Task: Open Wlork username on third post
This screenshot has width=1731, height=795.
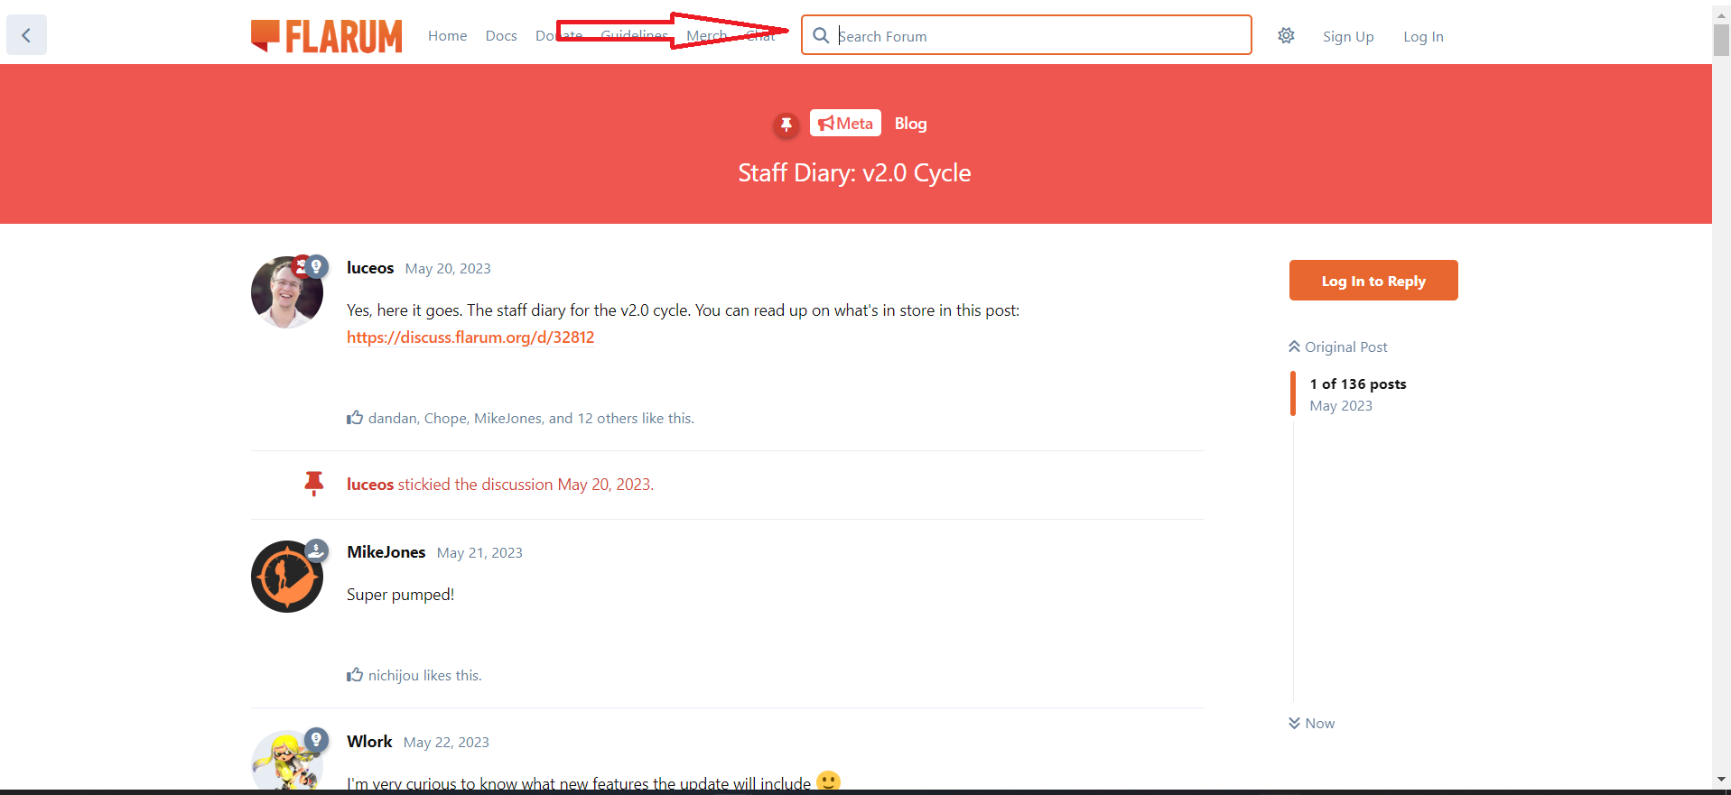Action: [369, 742]
